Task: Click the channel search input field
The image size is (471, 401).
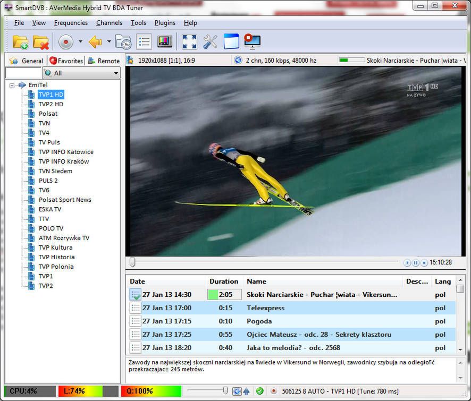Action: [23, 73]
